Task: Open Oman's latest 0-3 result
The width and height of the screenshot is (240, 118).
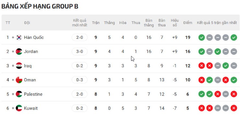Action: click(x=79, y=80)
